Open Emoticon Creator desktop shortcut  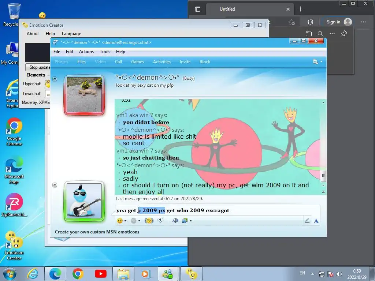point(14,246)
